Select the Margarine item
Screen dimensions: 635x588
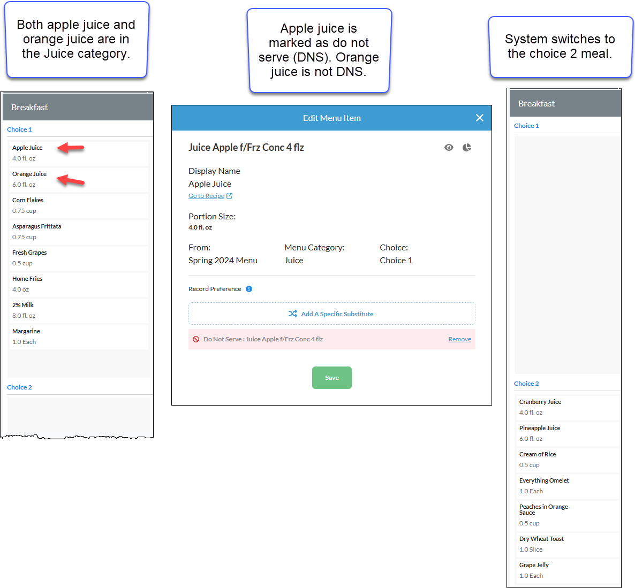79,337
